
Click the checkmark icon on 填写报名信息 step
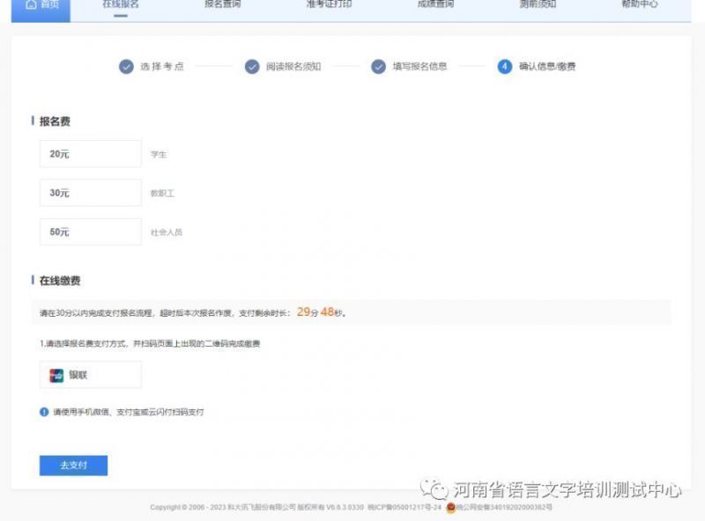click(x=377, y=65)
